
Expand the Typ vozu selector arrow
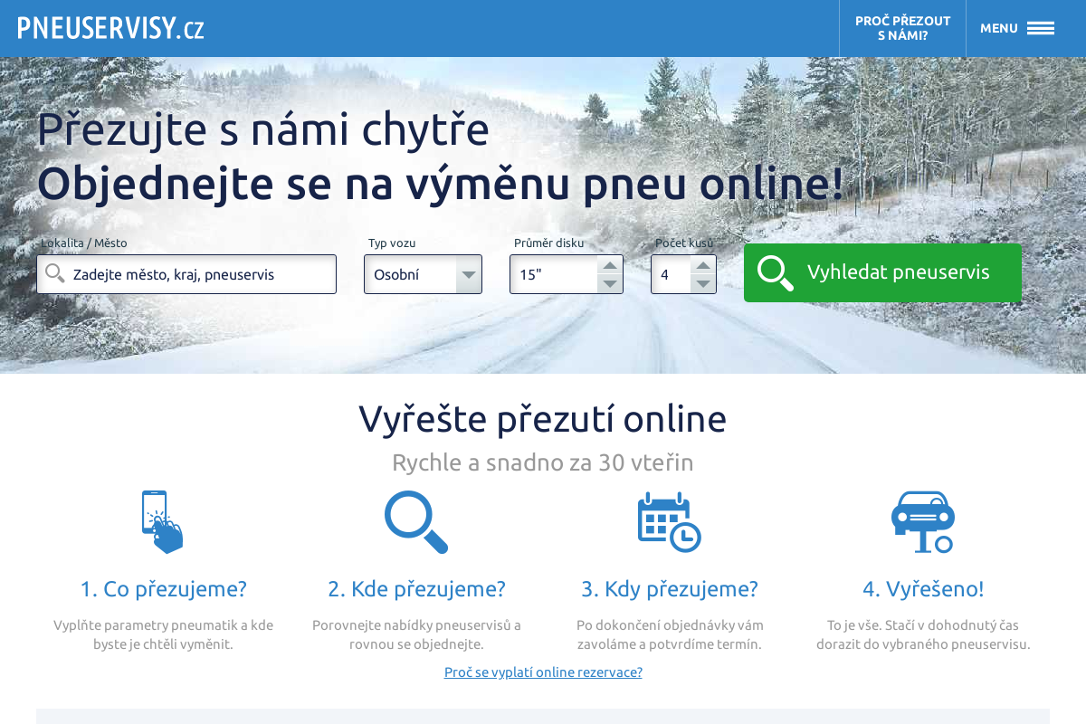(469, 273)
